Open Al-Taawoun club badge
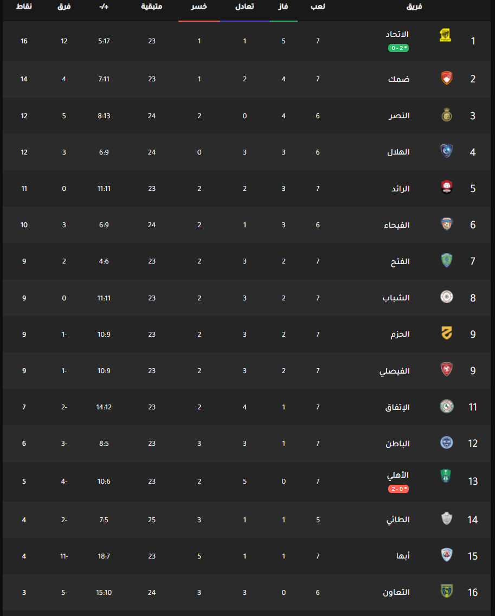Screen dimensions: 495x616 click(x=447, y=591)
